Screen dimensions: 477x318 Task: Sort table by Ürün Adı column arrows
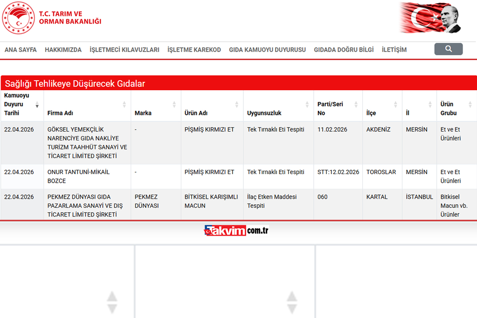[x=237, y=105]
